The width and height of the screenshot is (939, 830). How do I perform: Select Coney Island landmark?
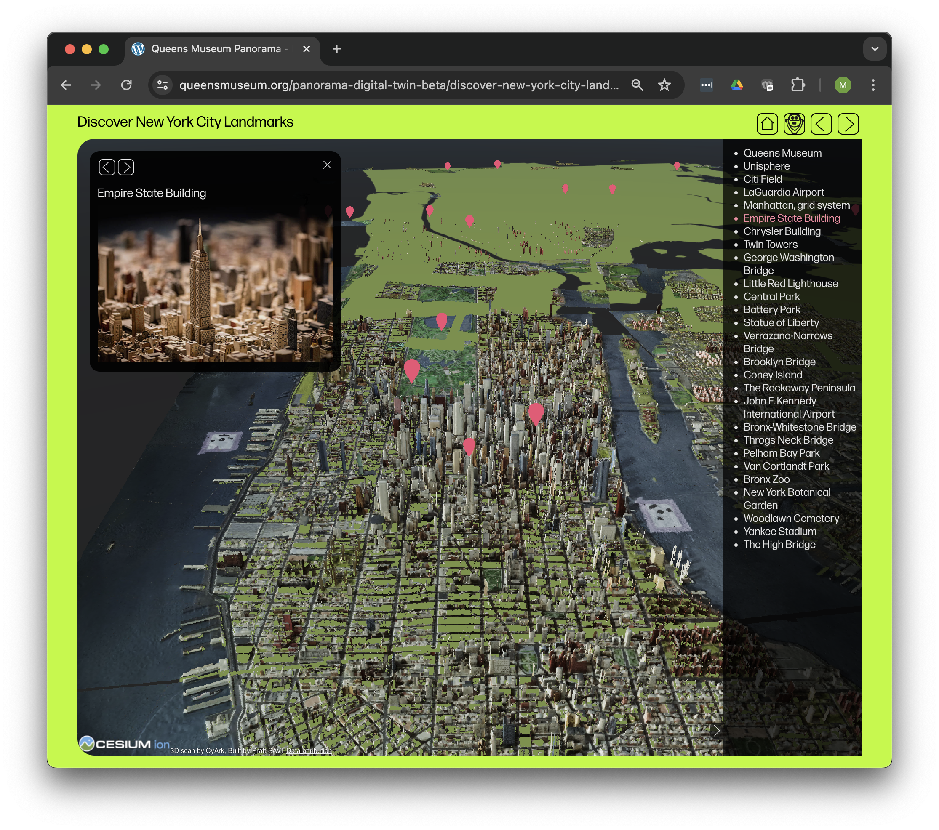[x=773, y=375]
